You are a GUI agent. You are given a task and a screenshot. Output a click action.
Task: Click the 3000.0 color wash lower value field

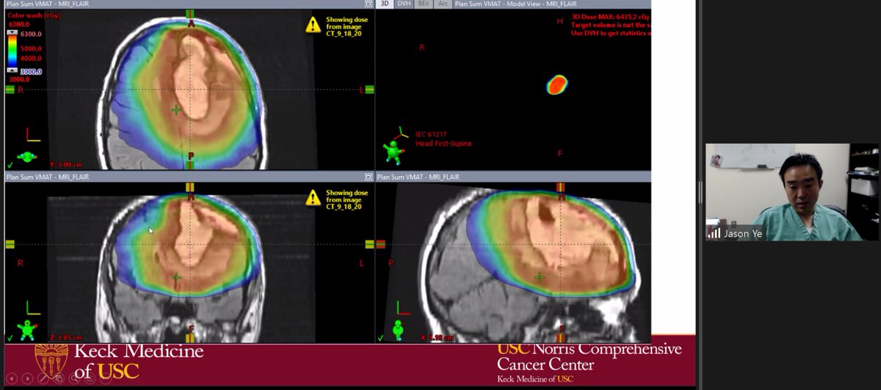[31, 71]
